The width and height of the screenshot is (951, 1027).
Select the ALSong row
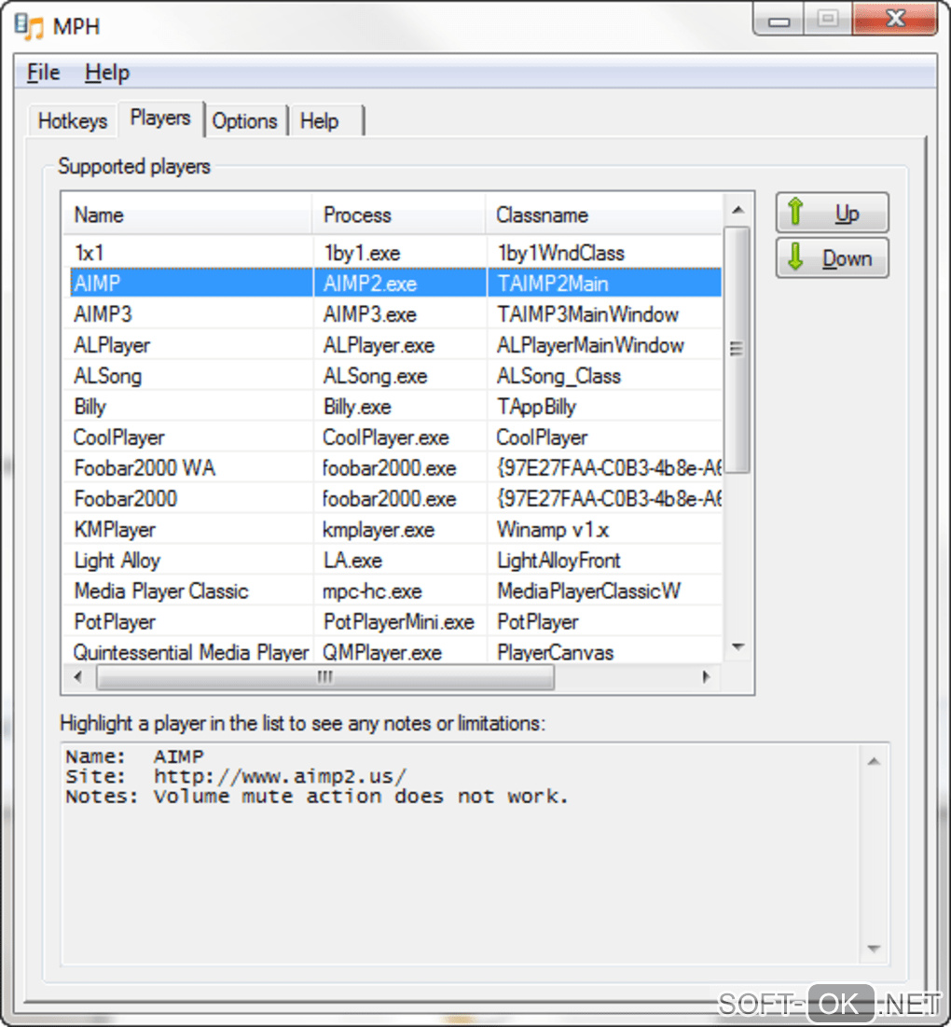click(x=393, y=376)
